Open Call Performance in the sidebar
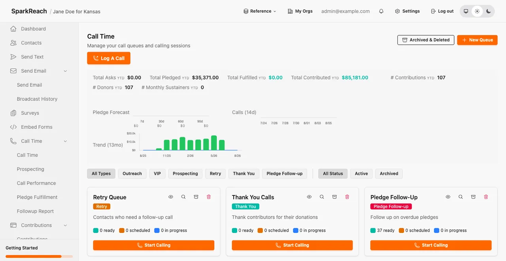 pyautogui.click(x=36, y=183)
